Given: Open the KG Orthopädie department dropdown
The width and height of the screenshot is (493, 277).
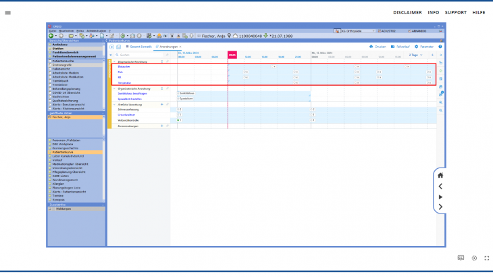Looking at the screenshot, I should tap(354, 31).
